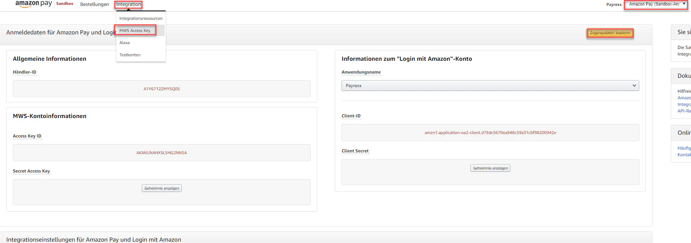Viewport: 691px width, 243px height.
Task: Select Alexa in the Integration menu
Action: pyautogui.click(x=125, y=43)
